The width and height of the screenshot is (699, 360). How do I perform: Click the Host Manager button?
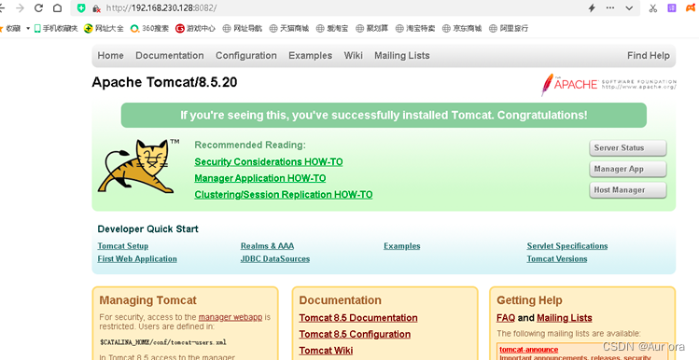(628, 190)
